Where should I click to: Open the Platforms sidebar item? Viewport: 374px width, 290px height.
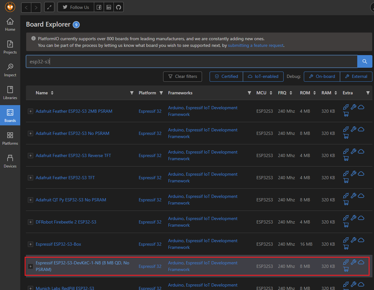coord(10,139)
